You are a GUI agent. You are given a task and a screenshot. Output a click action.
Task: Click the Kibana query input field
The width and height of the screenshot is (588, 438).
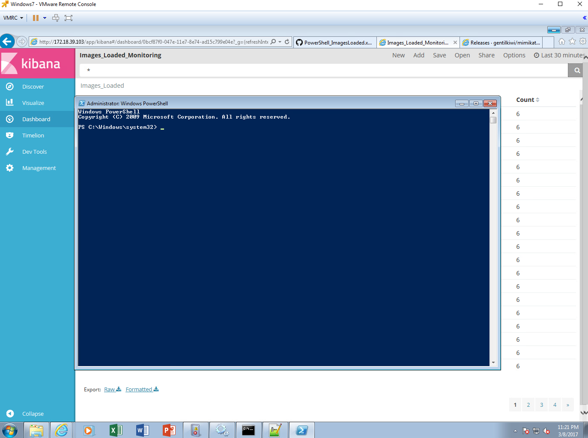(x=324, y=71)
